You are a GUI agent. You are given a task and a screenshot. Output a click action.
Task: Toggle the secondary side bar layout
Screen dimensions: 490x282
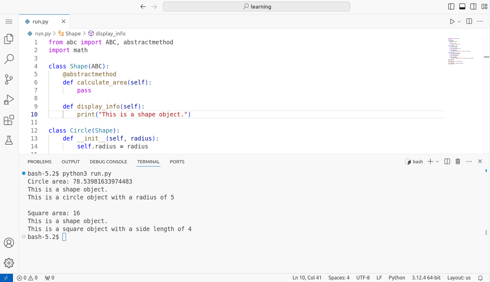[473, 7]
